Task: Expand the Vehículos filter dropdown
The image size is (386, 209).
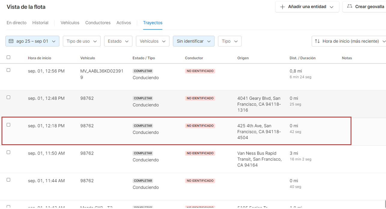Action: pos(153,41)
